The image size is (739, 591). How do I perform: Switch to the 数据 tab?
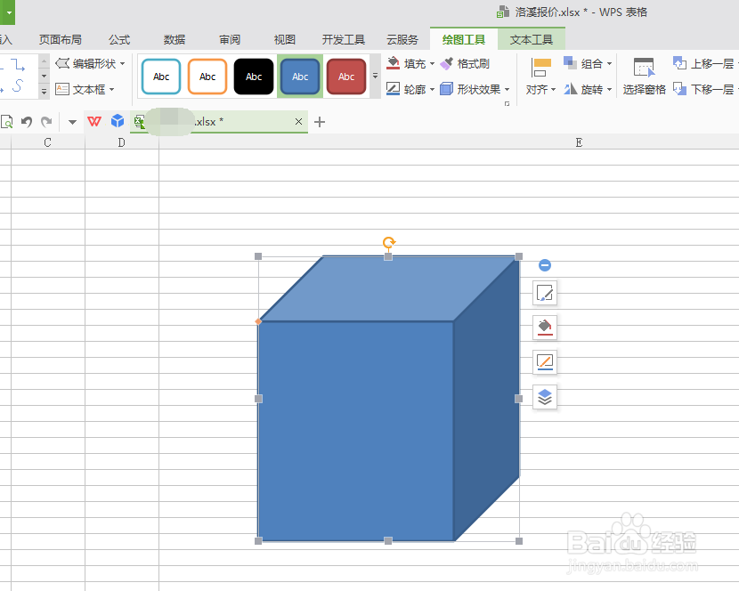[175, 39]
